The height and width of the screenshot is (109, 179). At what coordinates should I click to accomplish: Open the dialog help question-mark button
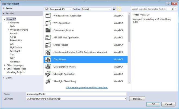pyautogui.click(x=168, y=4)
